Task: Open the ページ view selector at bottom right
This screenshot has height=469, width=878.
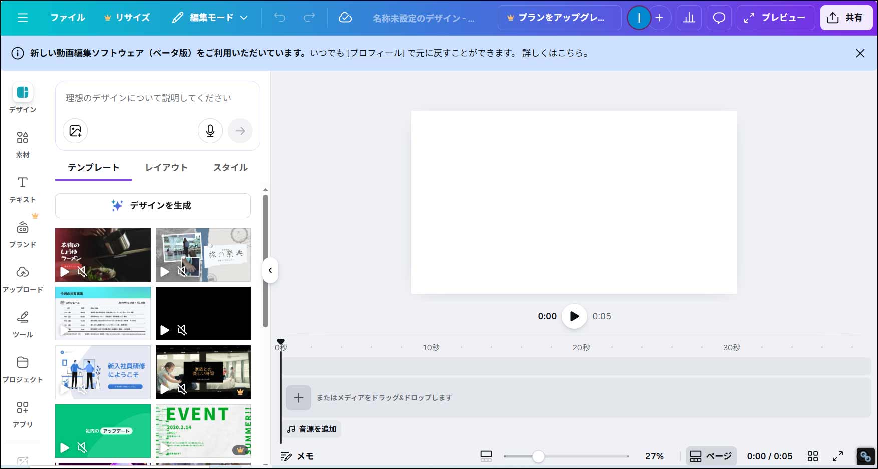Action: 711,456
